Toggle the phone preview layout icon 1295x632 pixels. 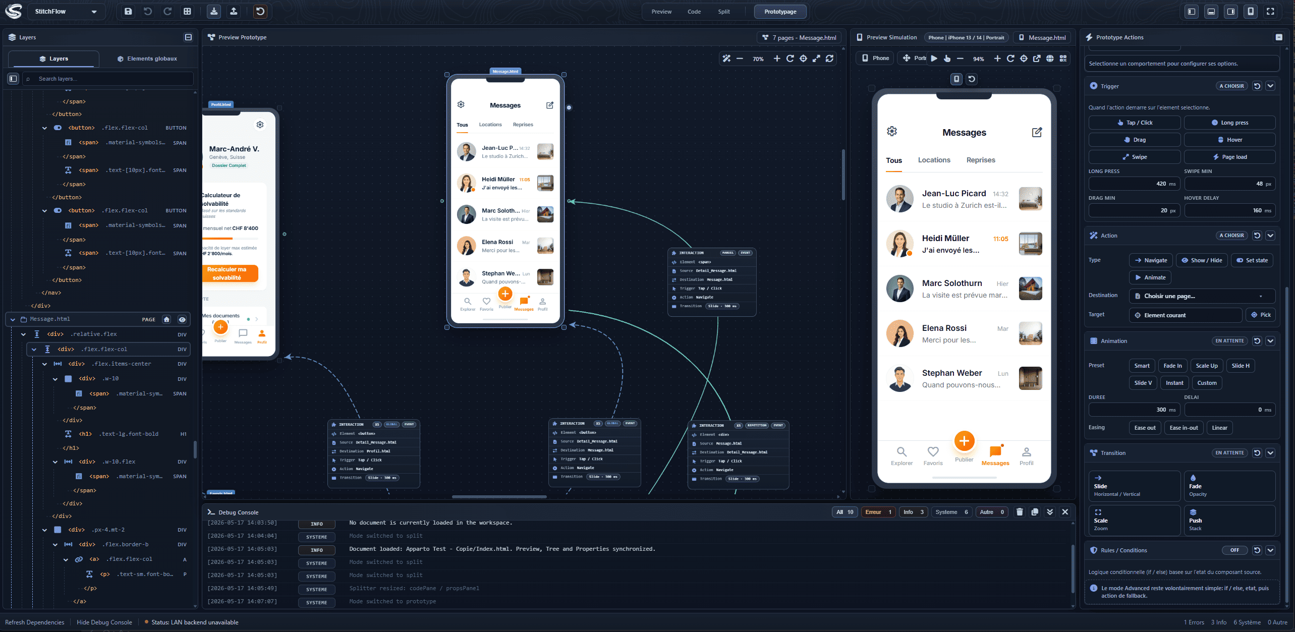tap(1251, 11)
